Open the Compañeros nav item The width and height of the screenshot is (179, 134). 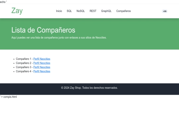(123, 11)
